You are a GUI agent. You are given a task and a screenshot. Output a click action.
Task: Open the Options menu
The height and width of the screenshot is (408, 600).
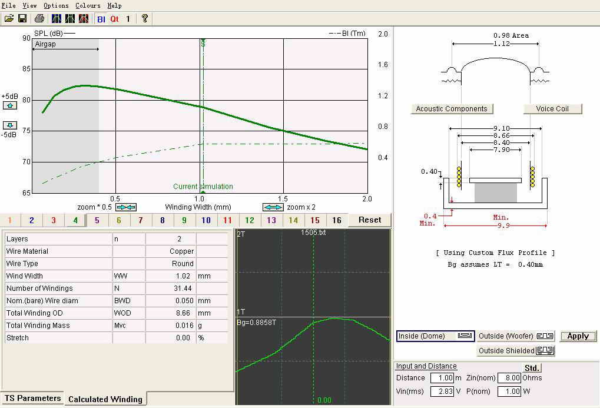[x=56, y=5]
